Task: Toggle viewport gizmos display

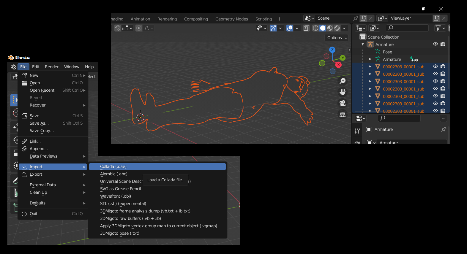Action: point(273,28)
